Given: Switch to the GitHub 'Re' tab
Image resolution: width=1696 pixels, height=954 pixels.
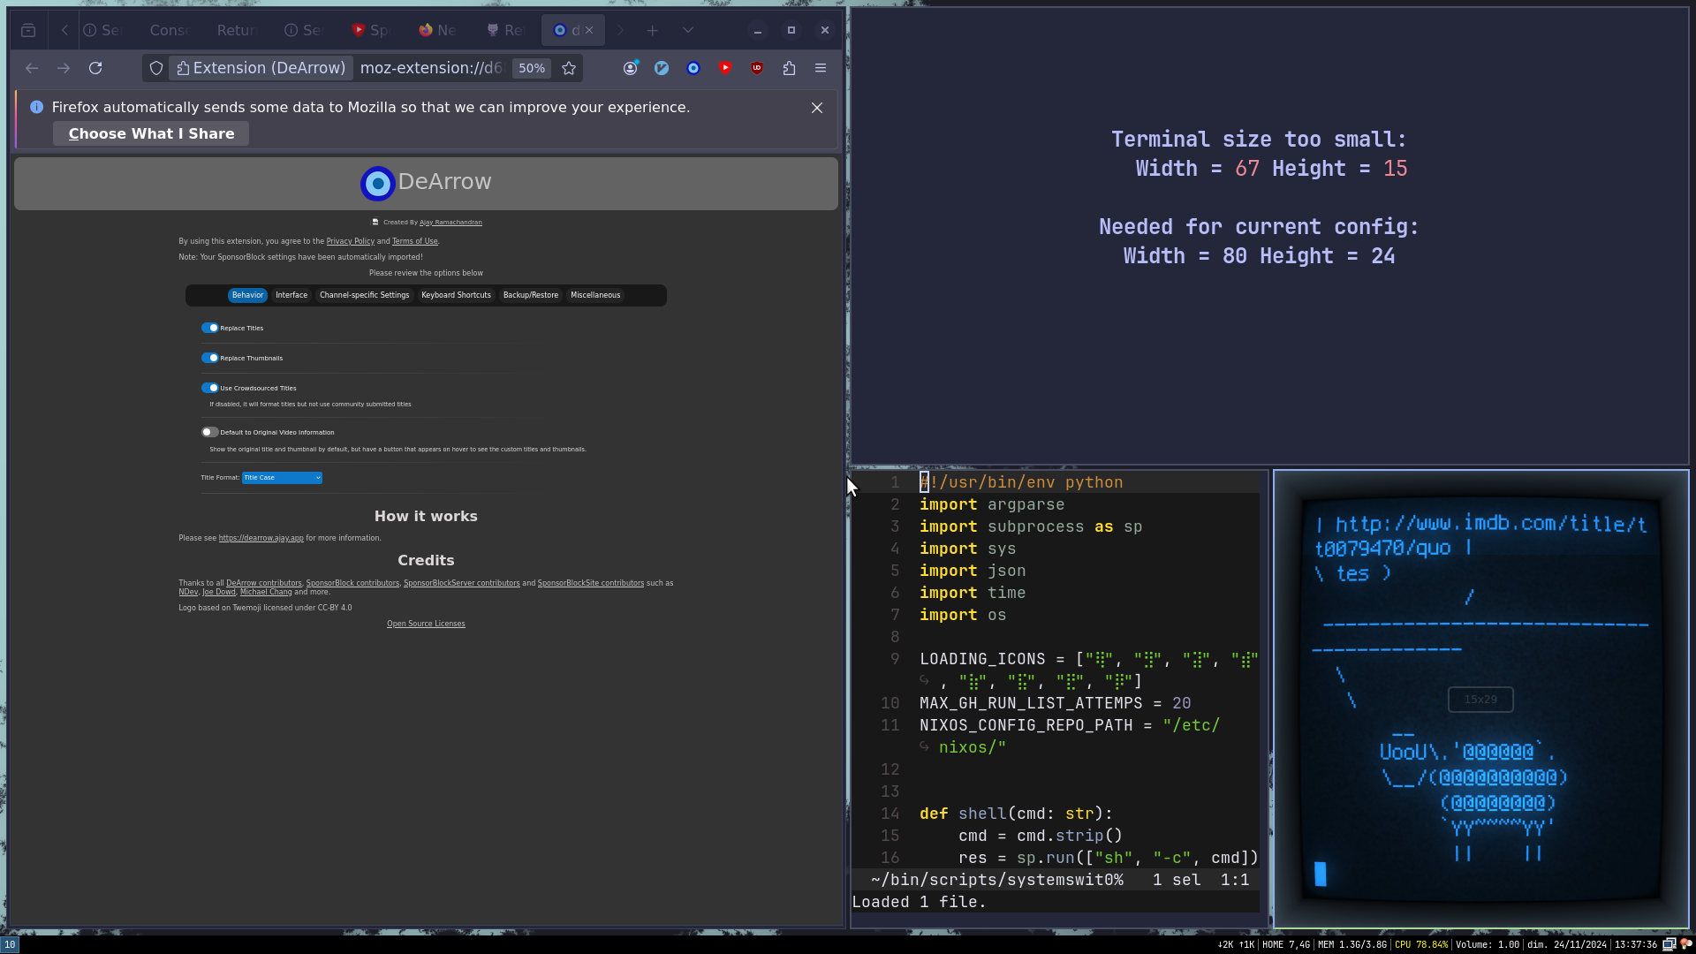Looking at the screenshot, I should point(506,30).
